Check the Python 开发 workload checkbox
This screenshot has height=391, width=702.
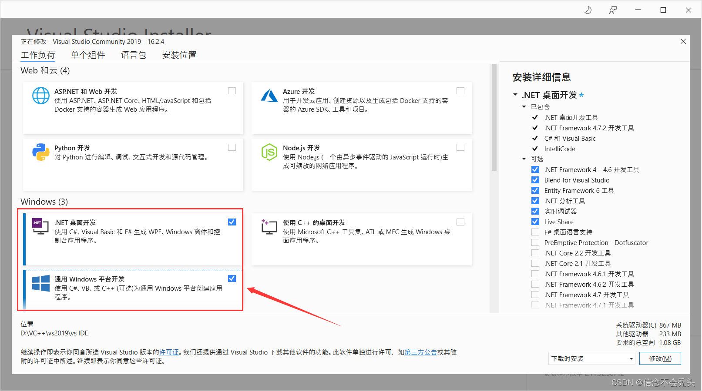(232, 147)
